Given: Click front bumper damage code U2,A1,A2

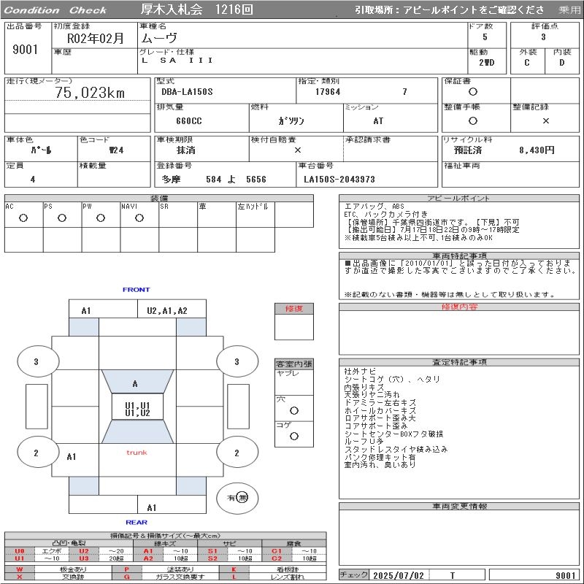Looking at the screenshot, I should click(x=167, y=311).
